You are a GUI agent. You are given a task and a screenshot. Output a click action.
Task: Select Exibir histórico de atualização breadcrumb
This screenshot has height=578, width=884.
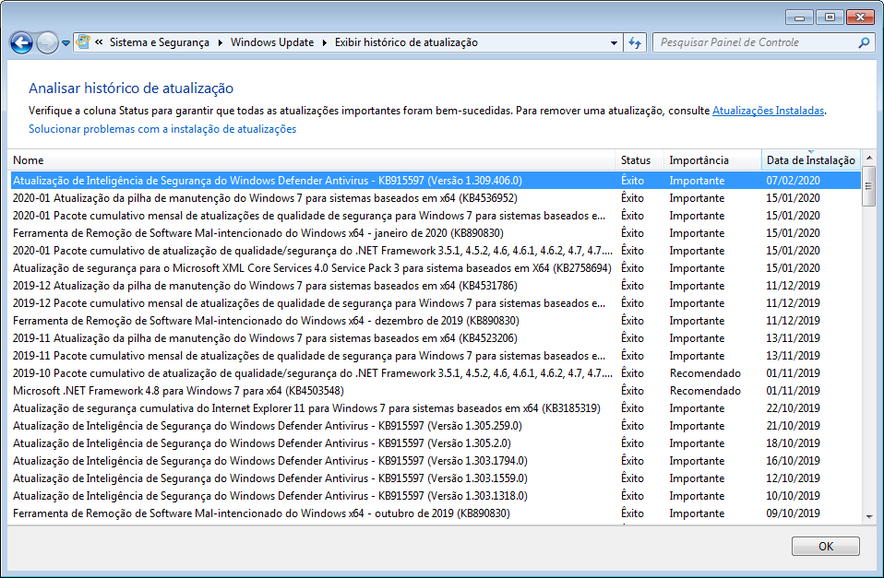(406, 42)
